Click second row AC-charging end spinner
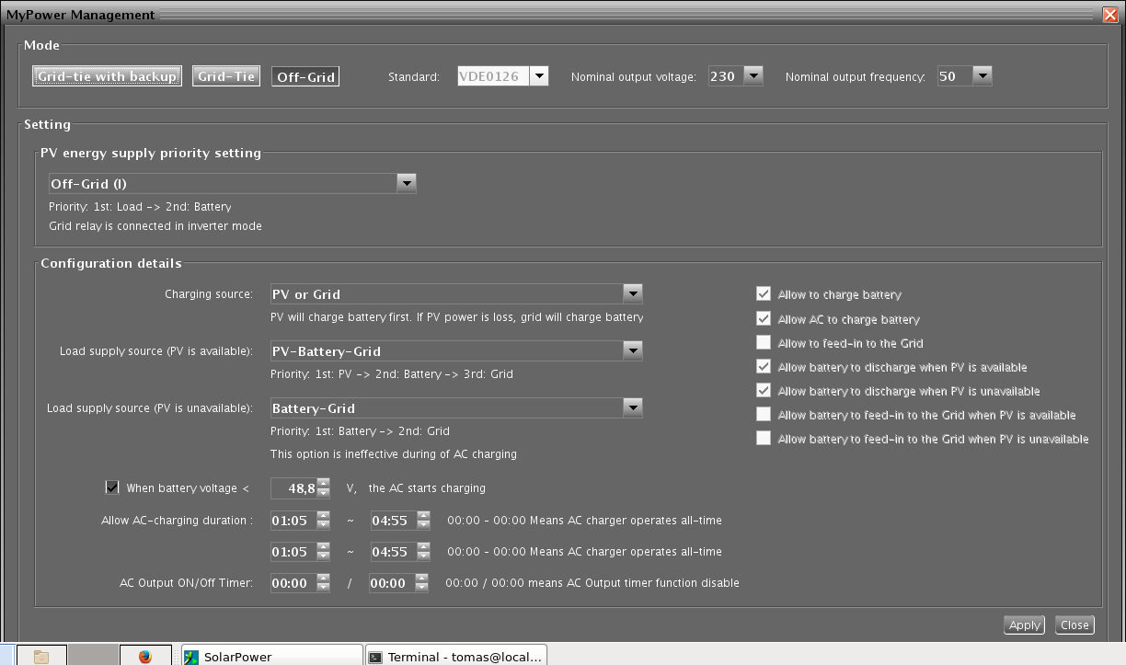 point(422,552)
